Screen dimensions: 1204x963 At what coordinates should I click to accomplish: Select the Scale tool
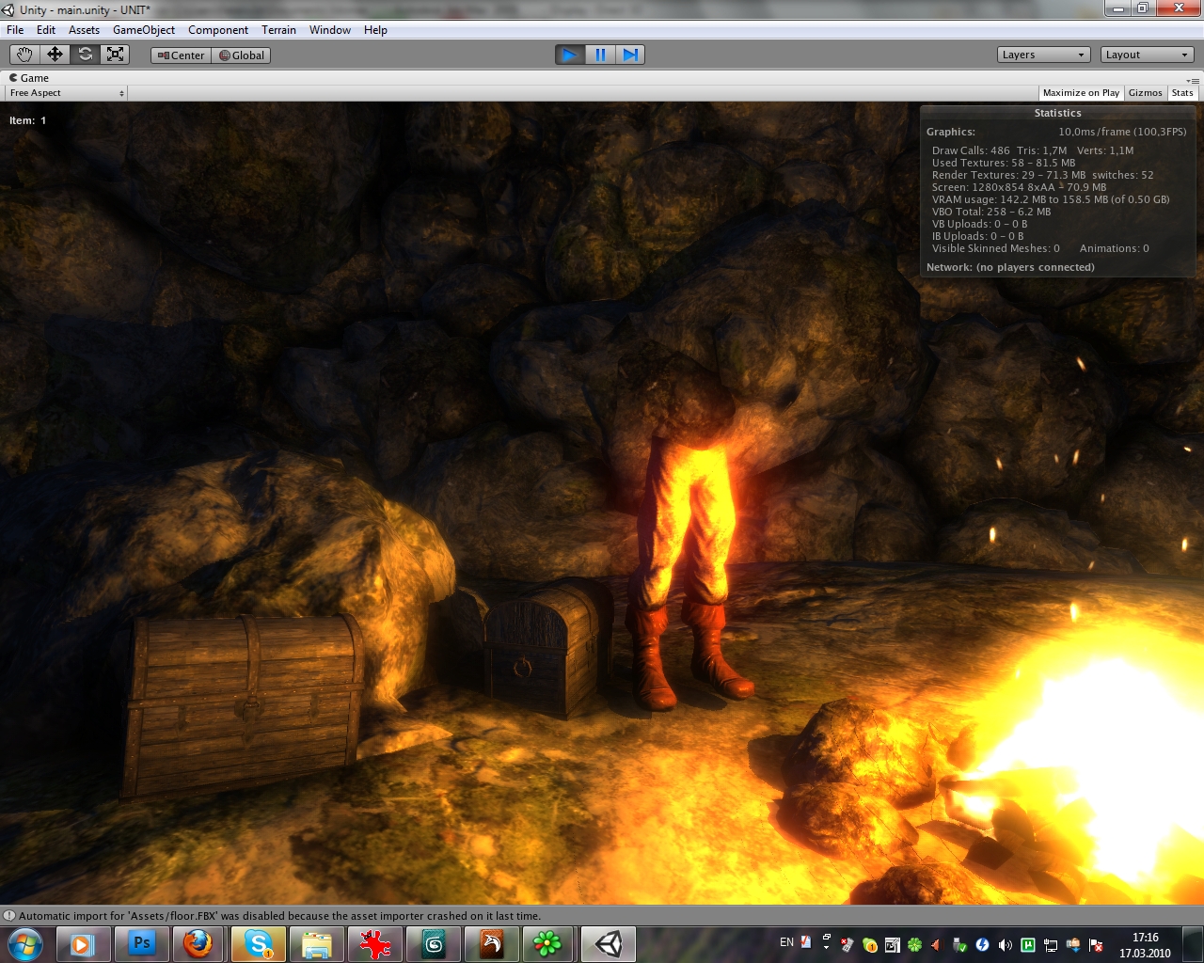[115, 55]
